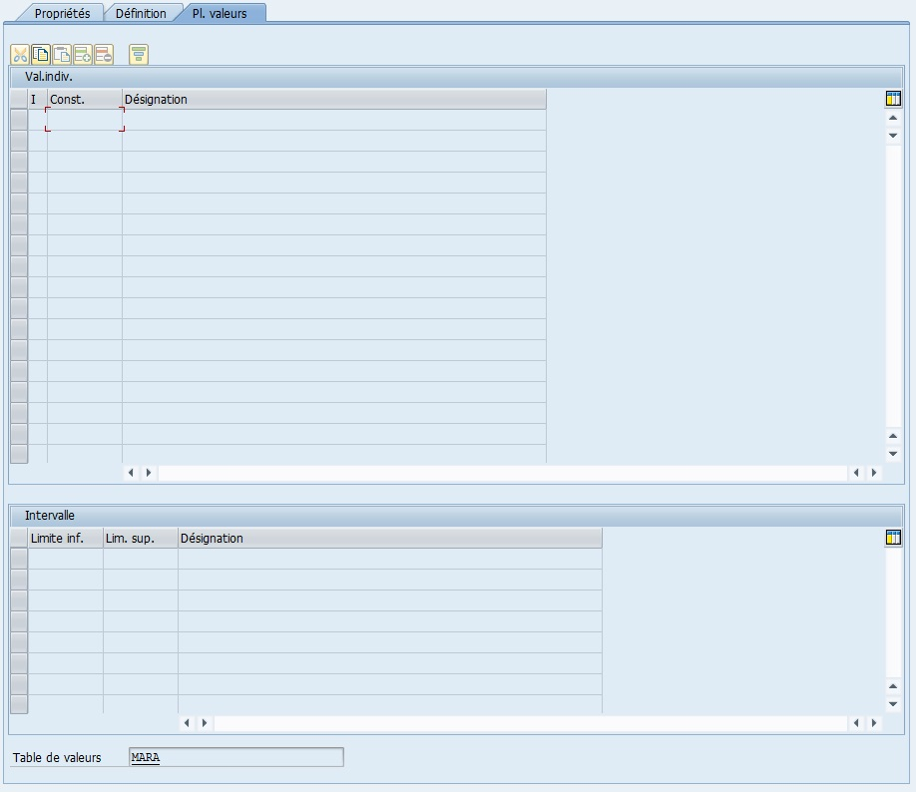
Task: Click the Insert row icon
Action: point(83,55)
